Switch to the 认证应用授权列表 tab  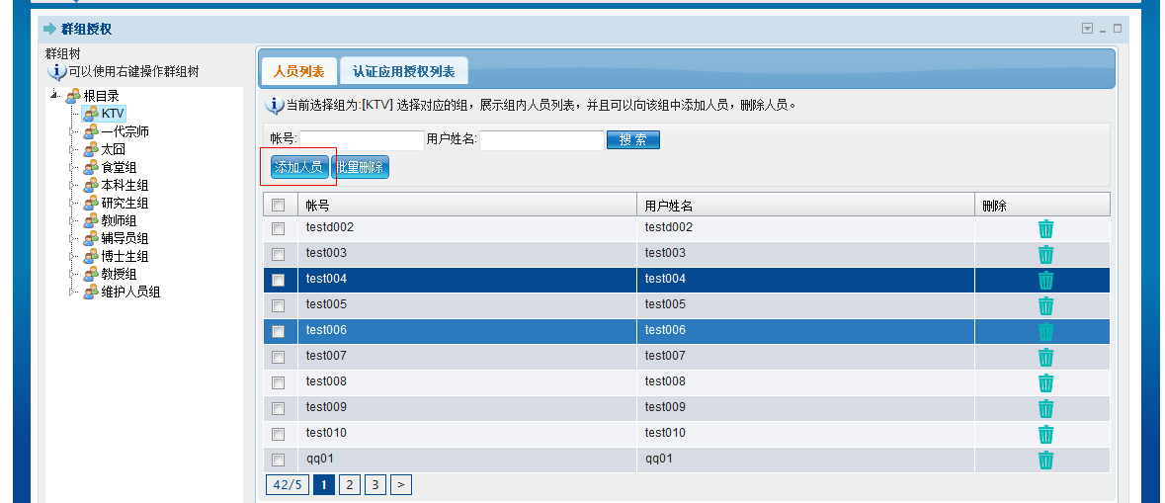pos(403,72)
